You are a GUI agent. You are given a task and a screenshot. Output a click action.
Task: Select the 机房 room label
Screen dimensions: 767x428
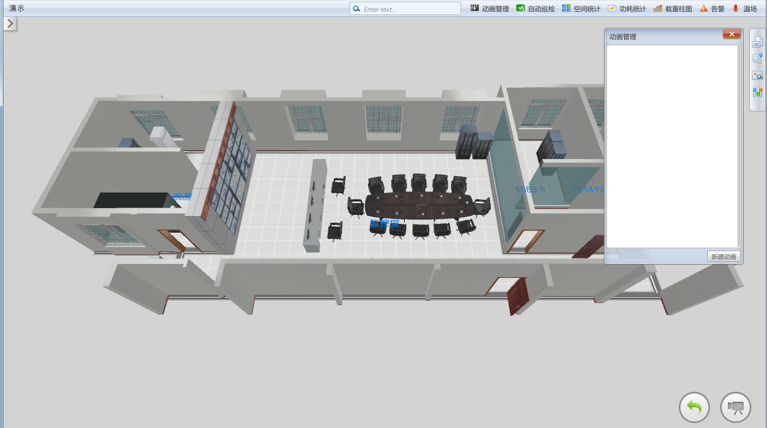click(x=183, y=196)
